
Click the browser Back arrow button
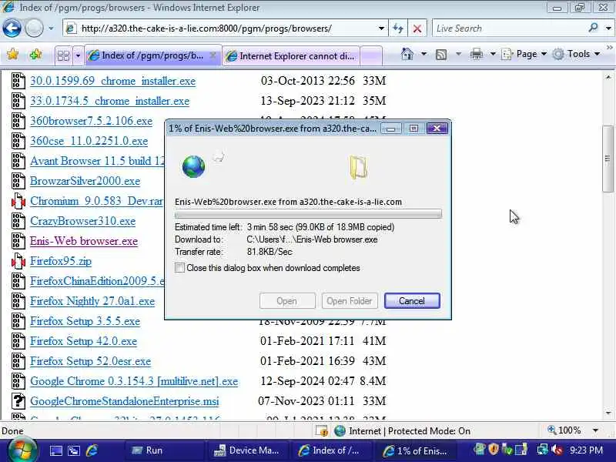(x=12, y=28)
